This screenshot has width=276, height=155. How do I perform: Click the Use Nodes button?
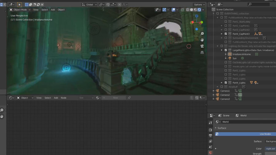(x=246, y=134)
